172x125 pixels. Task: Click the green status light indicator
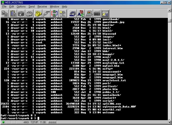coord(3,122)
